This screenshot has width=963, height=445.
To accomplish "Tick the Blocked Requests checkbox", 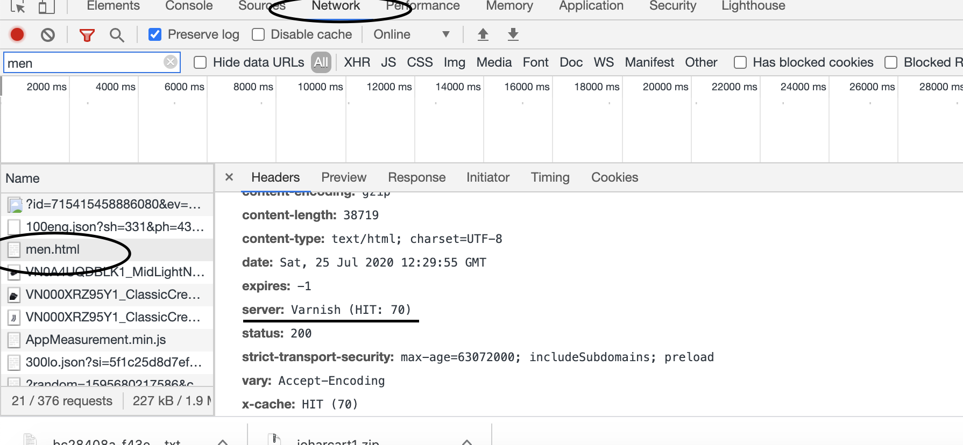I will (x=891, y=62).
